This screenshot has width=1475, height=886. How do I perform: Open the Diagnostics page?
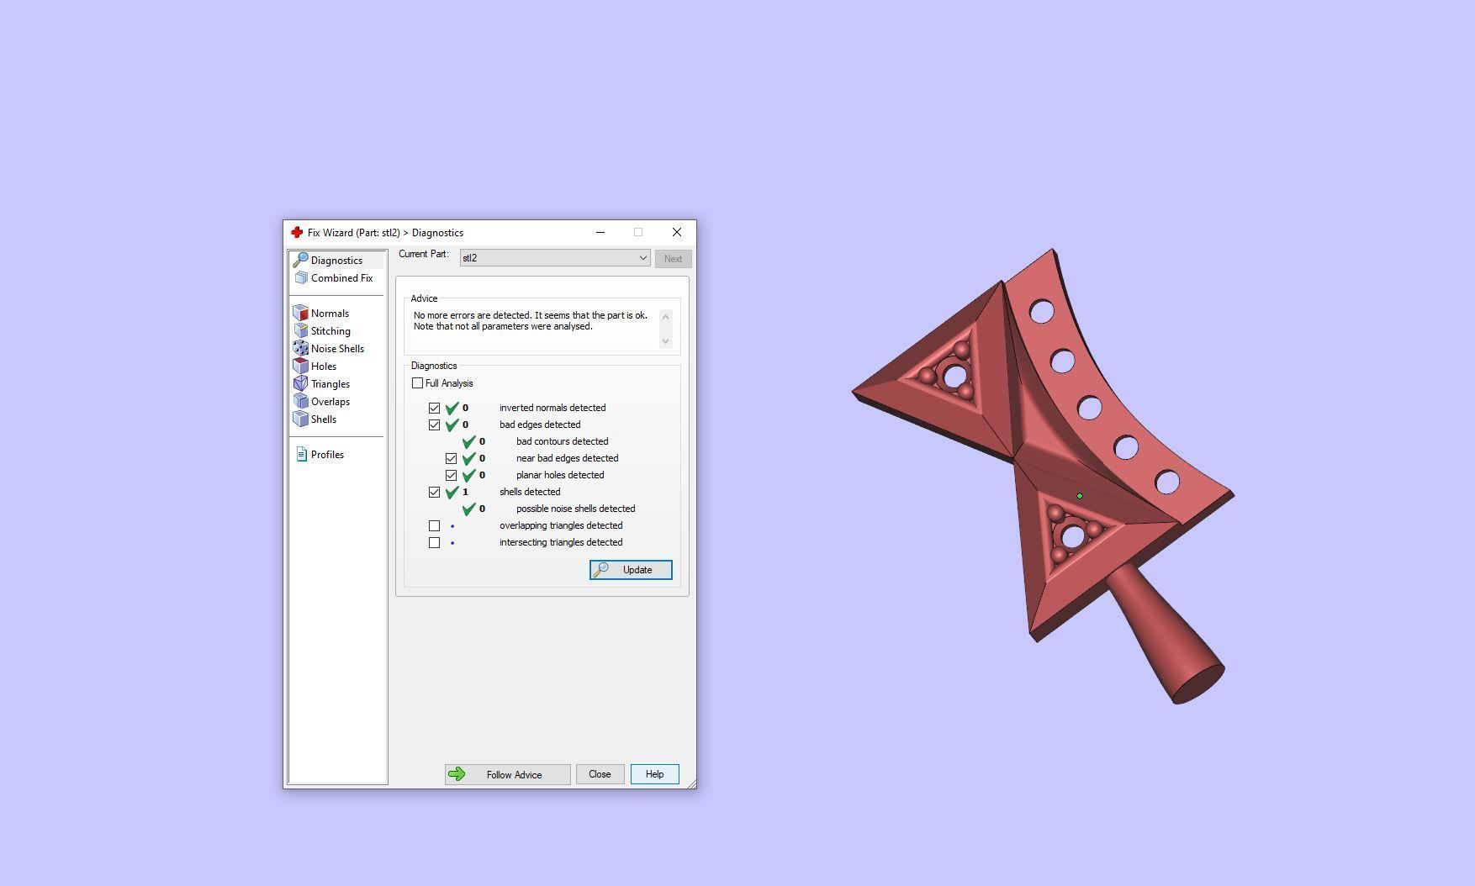(x=336, y=261)
